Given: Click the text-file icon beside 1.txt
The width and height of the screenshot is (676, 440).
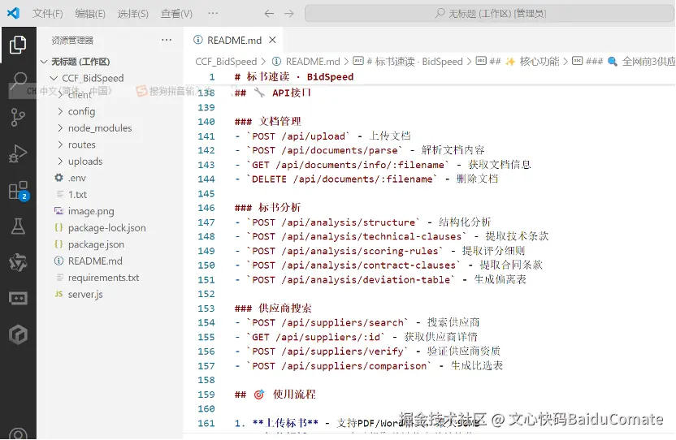Looking at the screenshot, I should pos(60,194).
